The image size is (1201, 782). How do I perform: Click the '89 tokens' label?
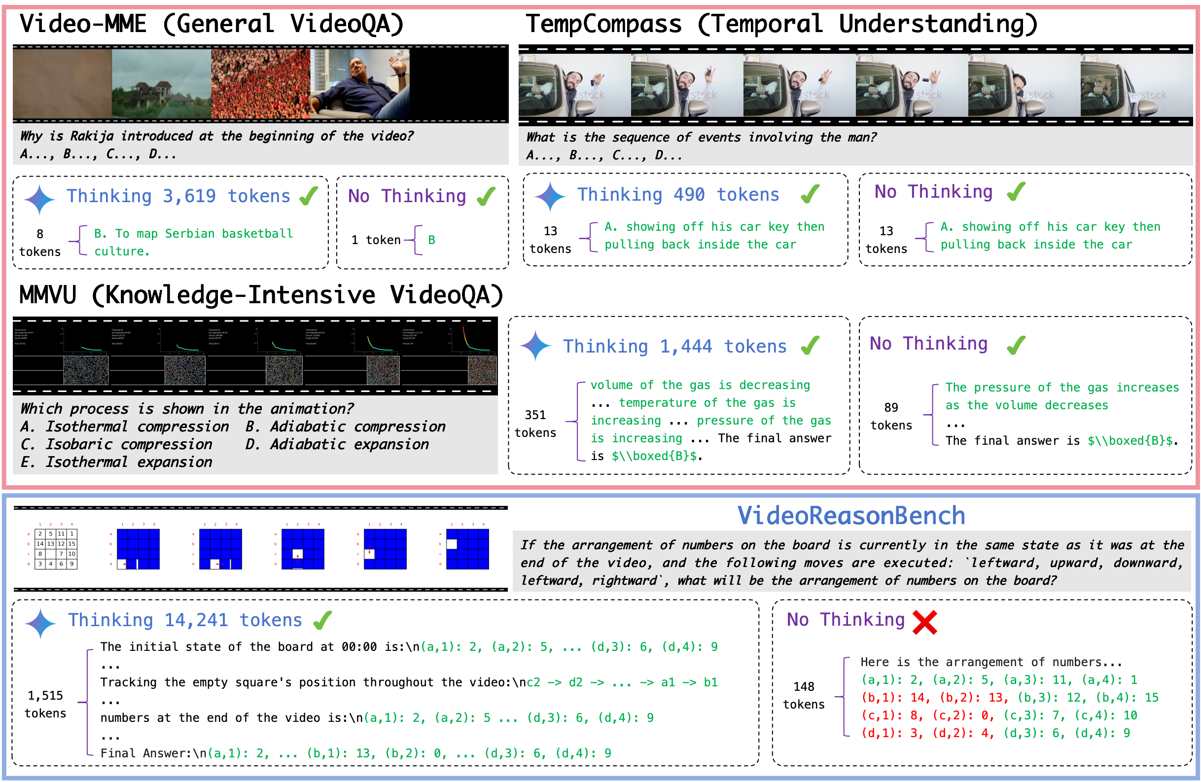point(891,416)
